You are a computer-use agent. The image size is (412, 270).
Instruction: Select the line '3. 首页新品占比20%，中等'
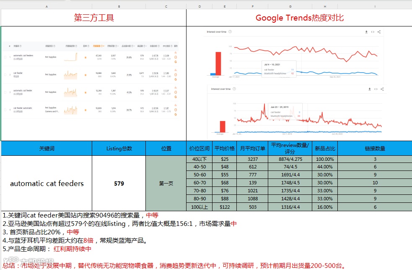[41, 232]
